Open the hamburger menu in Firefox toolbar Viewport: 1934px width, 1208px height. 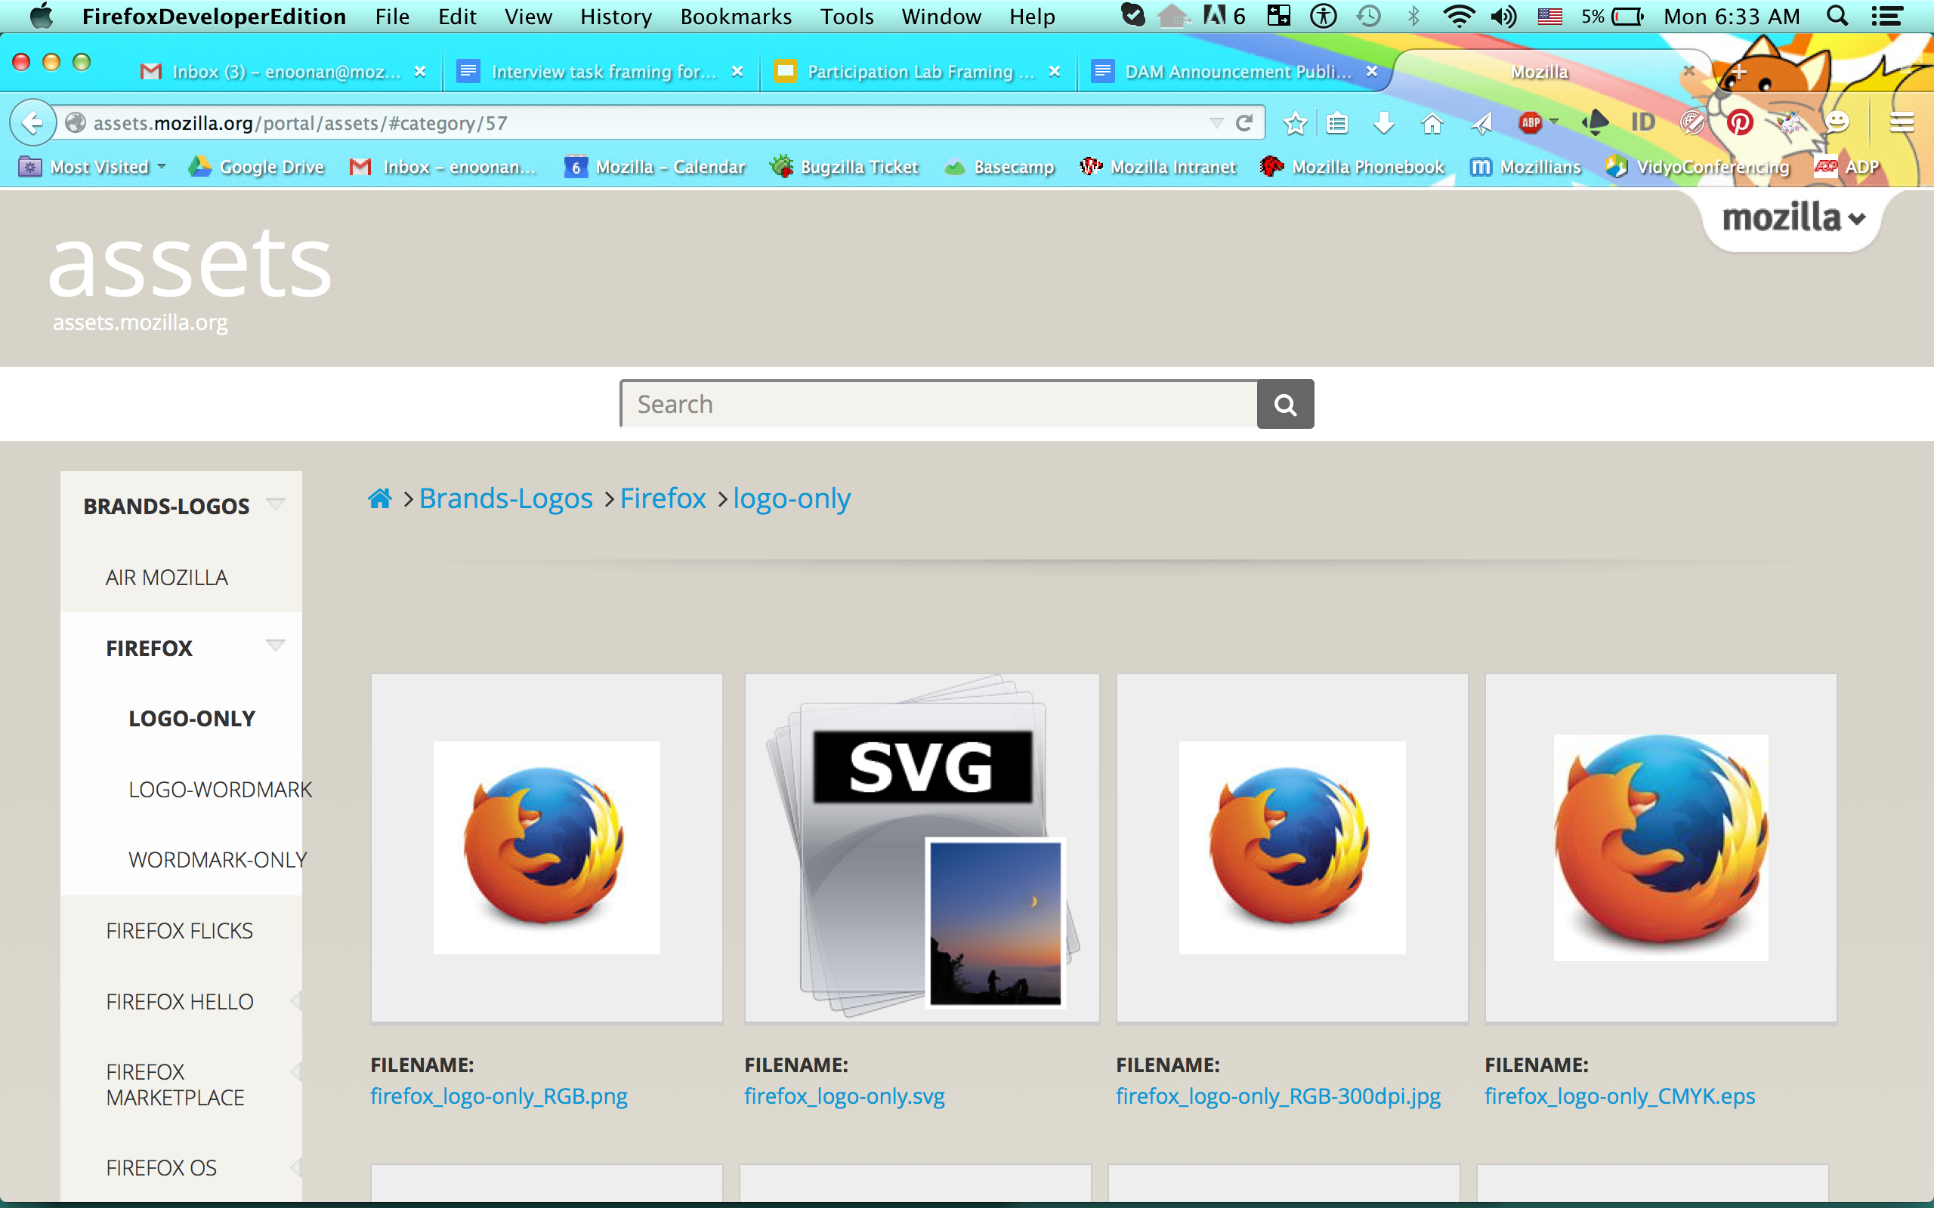pyautogui.click(x=1902, y=123)
